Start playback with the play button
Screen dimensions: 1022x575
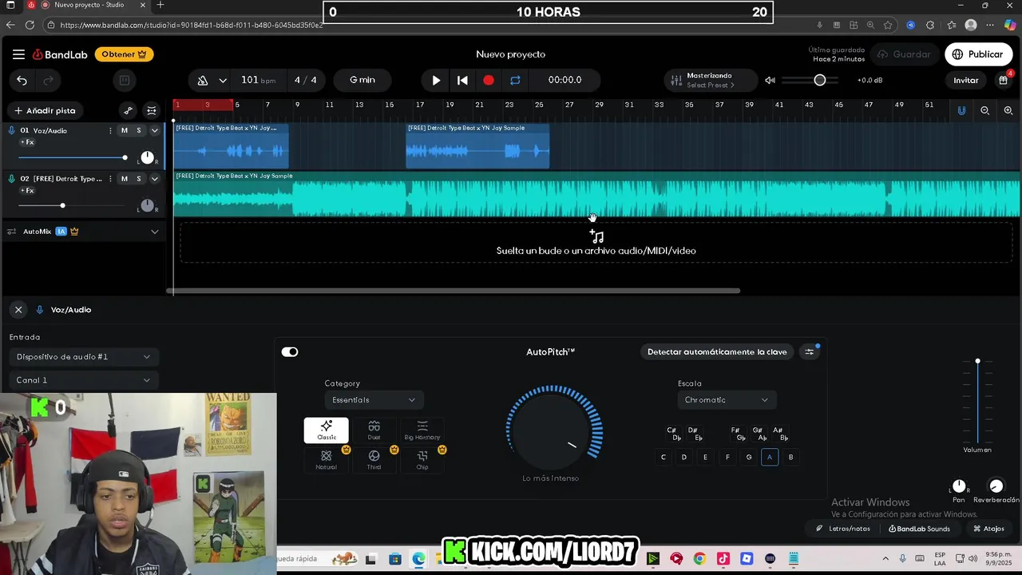[436, 80]
